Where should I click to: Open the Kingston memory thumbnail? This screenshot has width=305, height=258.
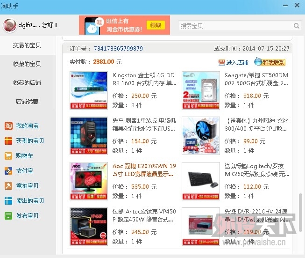[x=89, y=90]
